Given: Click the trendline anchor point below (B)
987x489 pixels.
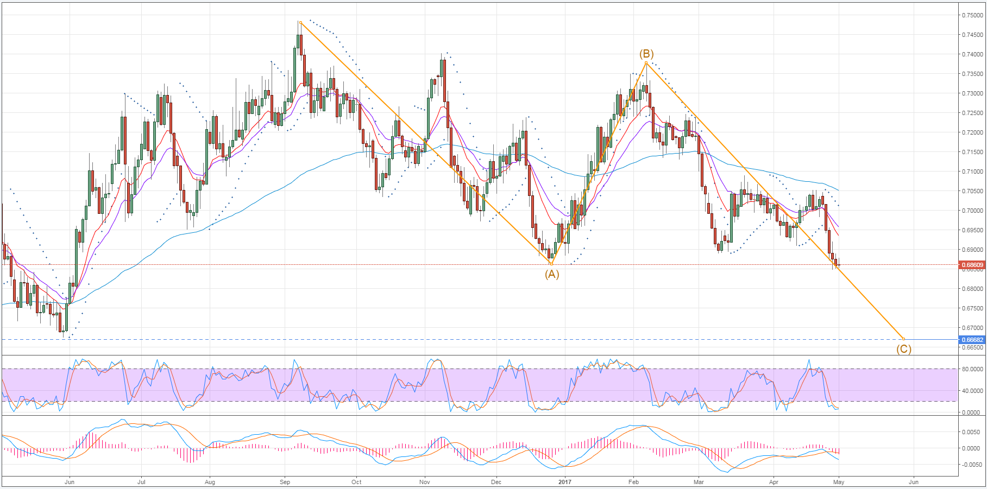Looking at the screenshot, I should (x=646, y=63).
